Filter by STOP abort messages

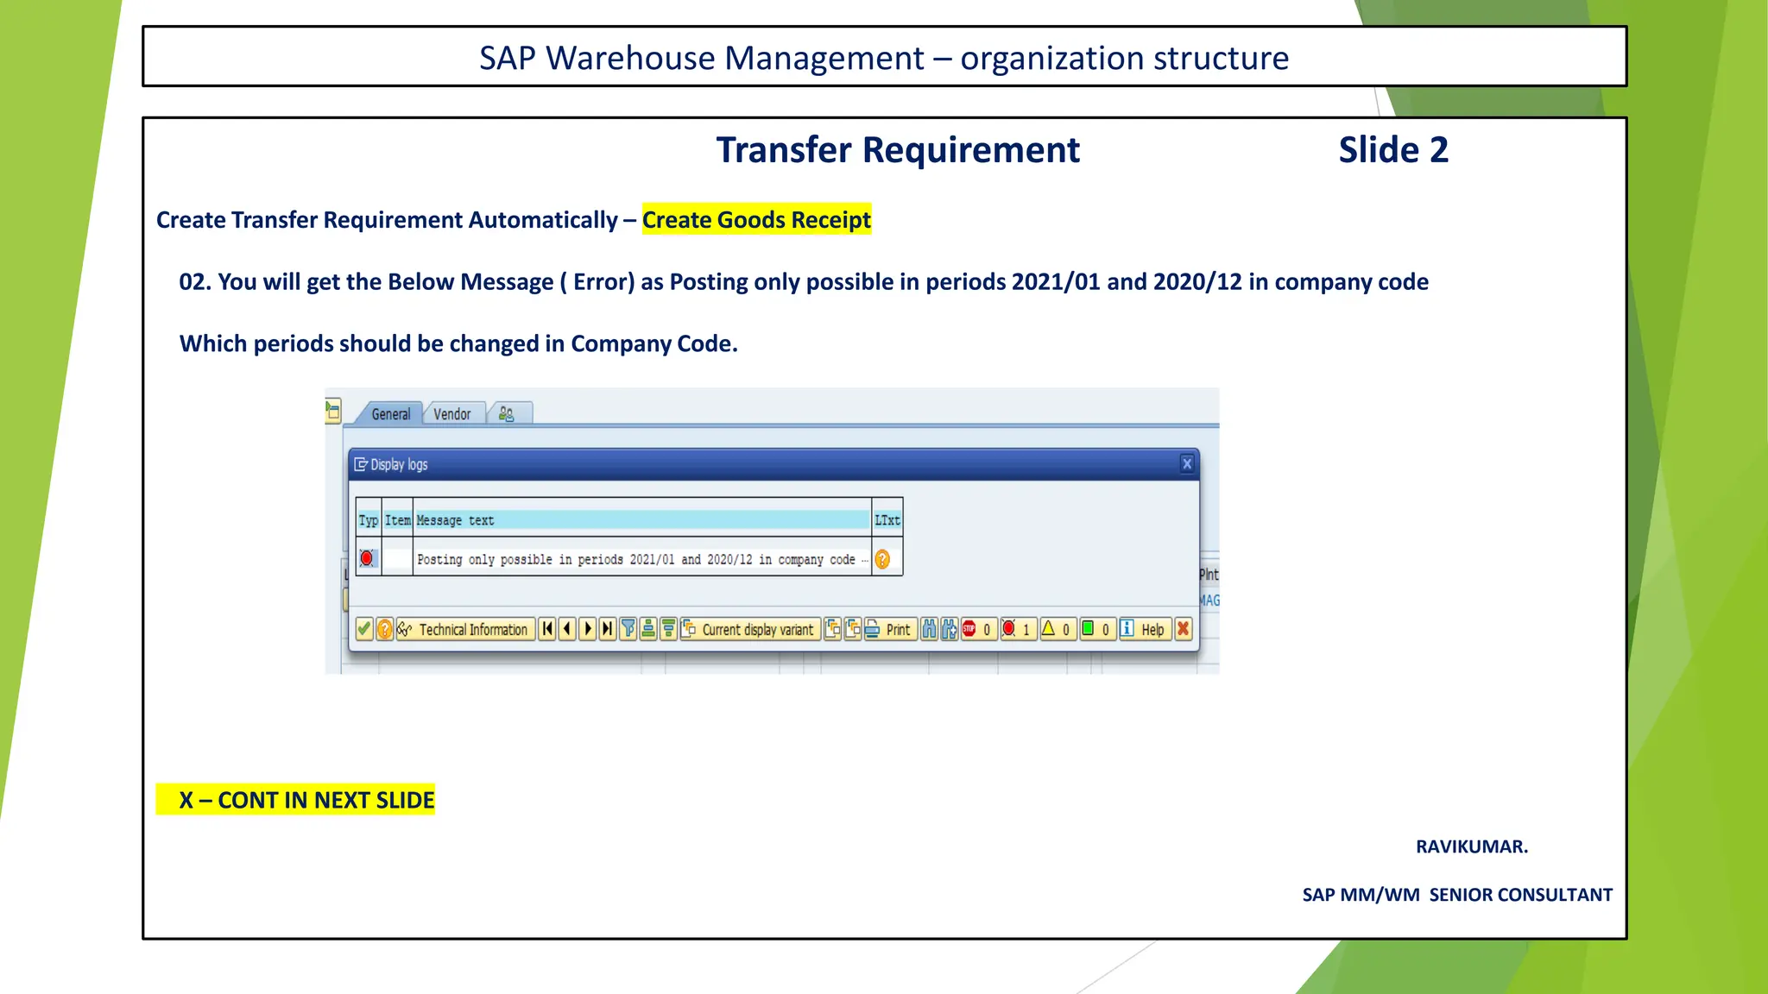click(x=978, y=629)
